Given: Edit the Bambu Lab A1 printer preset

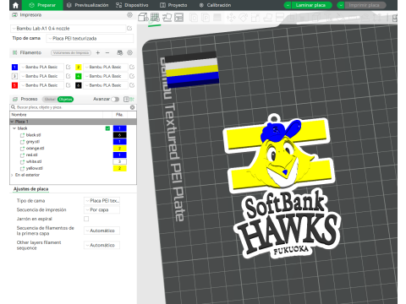Looking at the screenshot, I should tap(129, 29).
